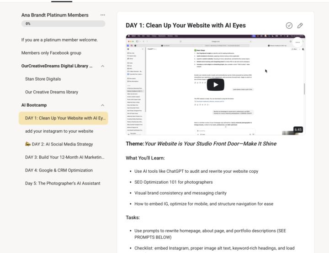This screenshot has height=253, width=329.
Task: Collapse the AI Bootcamp section chevron
Action: tap(102, 105)
